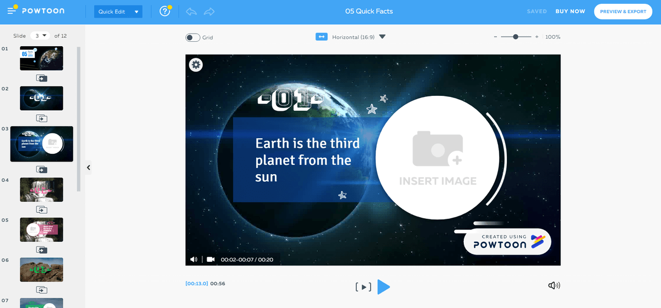The height and width of the screenshot is (308, 661).
Task: Click the Preview & Export button
Action: 622,12
